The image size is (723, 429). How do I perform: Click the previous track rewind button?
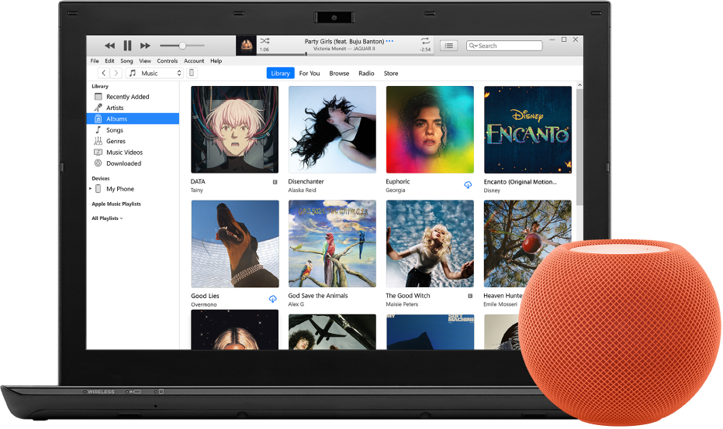pyautogui.click(x=109, y=46)
